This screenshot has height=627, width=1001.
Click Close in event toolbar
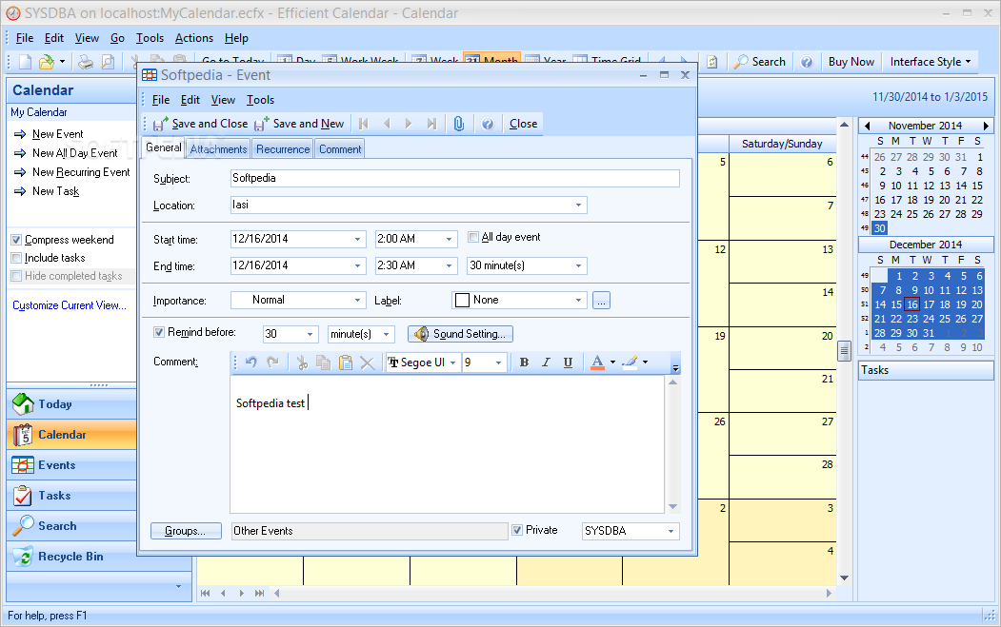click(x=524, y=124)
